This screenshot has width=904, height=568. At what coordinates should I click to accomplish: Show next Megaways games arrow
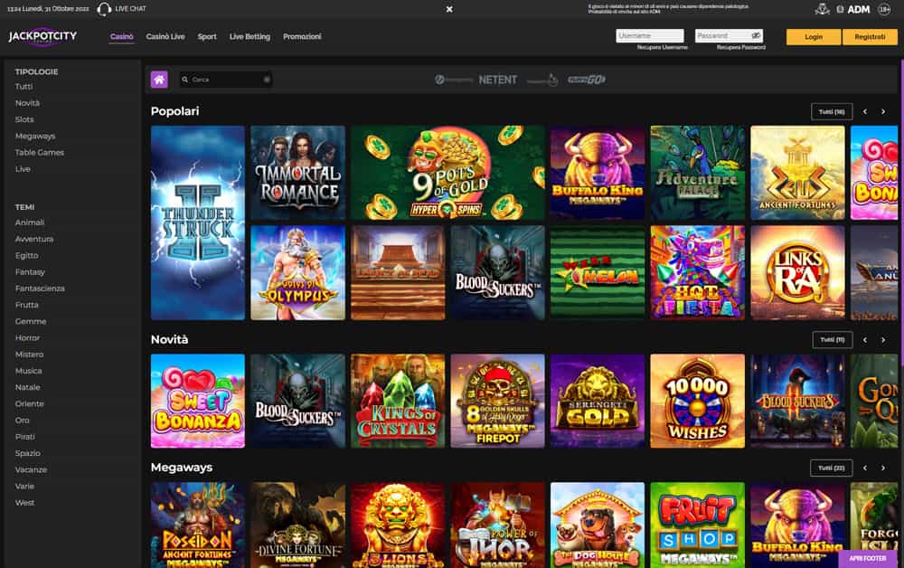tap(882, 468)
